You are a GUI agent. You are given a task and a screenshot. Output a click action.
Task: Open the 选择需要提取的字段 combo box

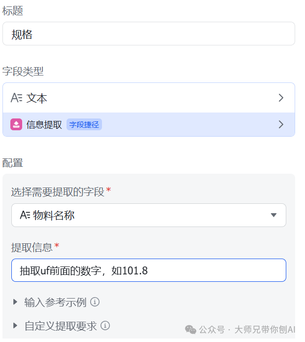(x=149, y=215)
